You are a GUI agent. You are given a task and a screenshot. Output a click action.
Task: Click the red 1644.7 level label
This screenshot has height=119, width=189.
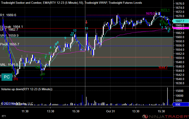163,67
